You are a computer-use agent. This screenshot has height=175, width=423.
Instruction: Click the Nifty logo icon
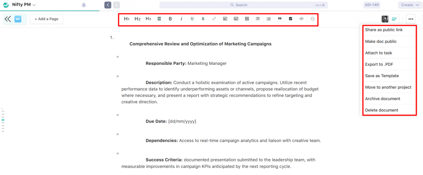coord(6,5)
